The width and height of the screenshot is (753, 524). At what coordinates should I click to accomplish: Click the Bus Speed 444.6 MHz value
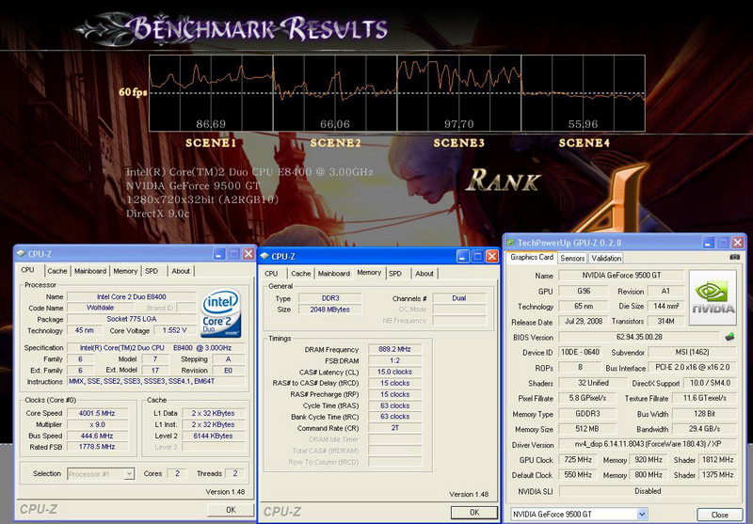(x=98, y=436)
